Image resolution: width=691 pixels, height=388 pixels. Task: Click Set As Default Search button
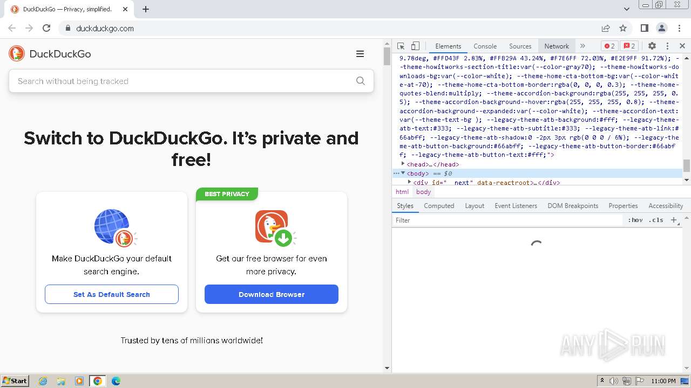pyautogui.click(x=112, y=294)
